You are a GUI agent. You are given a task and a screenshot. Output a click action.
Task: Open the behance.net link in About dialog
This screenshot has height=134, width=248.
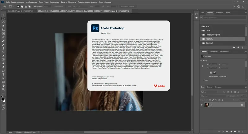(100, 78)
